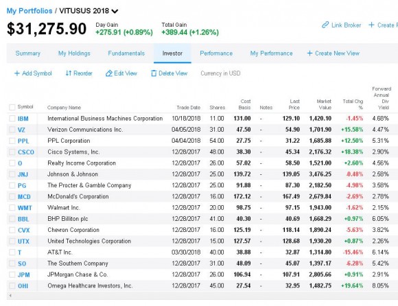Screen dimensions: 398x306
Task: Sort by the Market Value column header
Action: click(324, 104)
